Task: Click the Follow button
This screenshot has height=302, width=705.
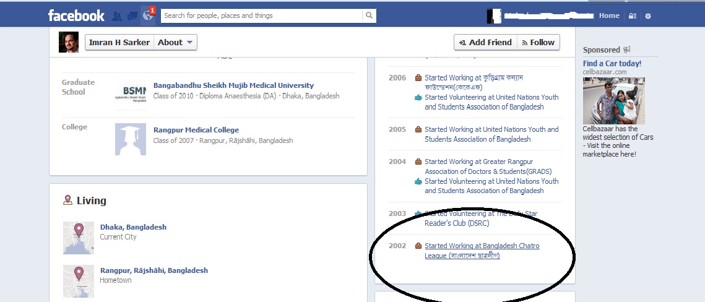Action: pos(538,42)
